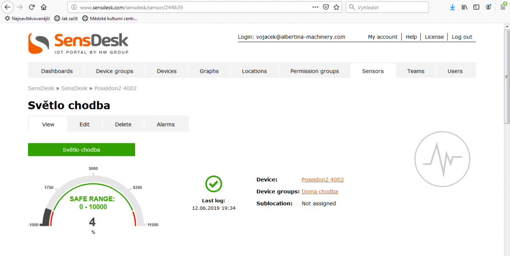Screen dimensions: 510x256
Task: Open the Permission groups tab
Action: click(314, 71)
